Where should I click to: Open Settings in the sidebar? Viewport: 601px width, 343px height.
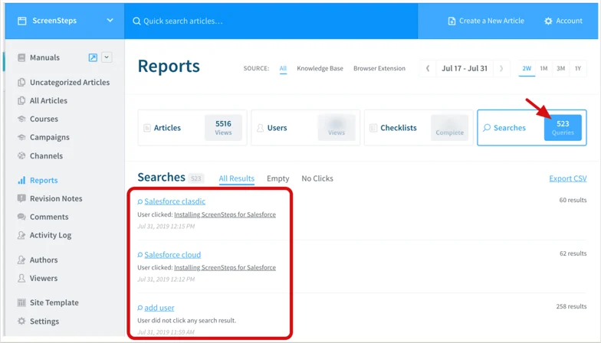click(44, 322)
